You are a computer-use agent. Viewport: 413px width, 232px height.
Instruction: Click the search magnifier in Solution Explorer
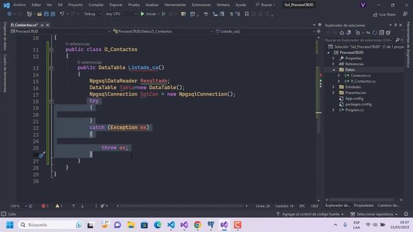tap(398, 40)
